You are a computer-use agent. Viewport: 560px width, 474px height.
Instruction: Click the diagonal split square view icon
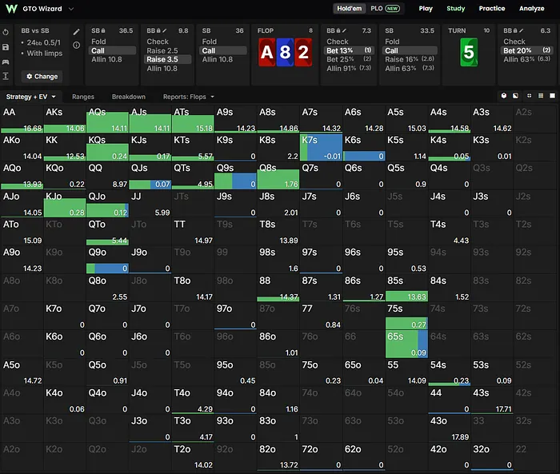515,96
